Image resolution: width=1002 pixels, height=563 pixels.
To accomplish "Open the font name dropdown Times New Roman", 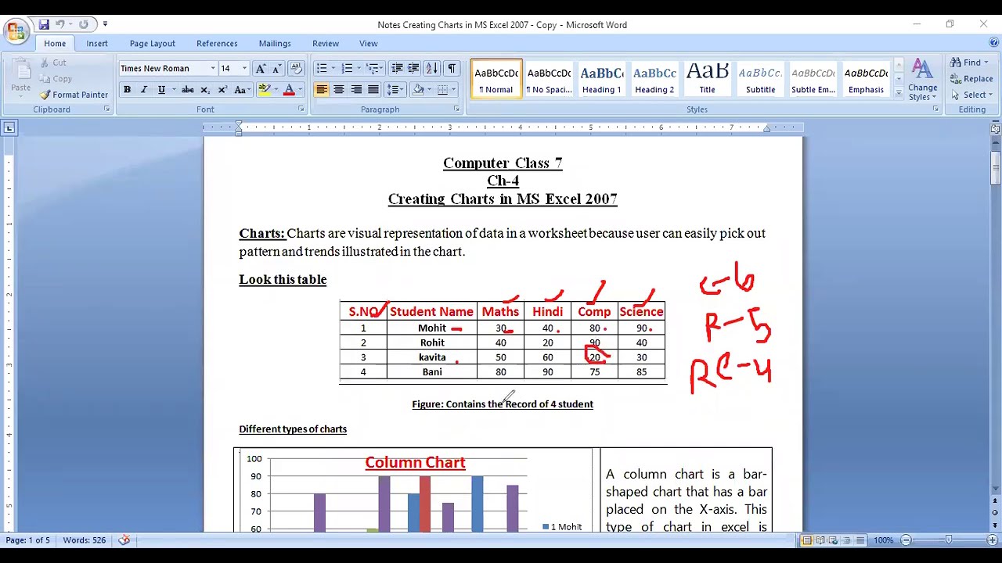I will tap(212, 69).
